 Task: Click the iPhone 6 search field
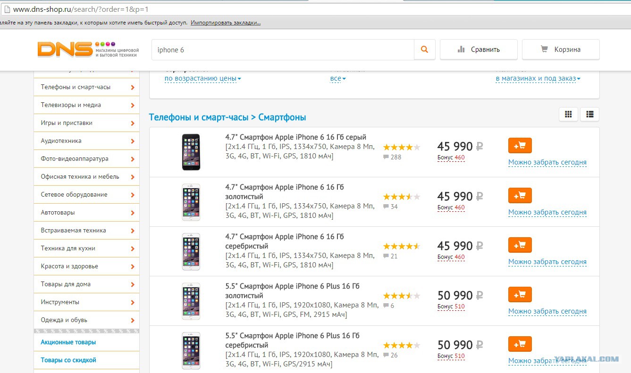[283, 50]
